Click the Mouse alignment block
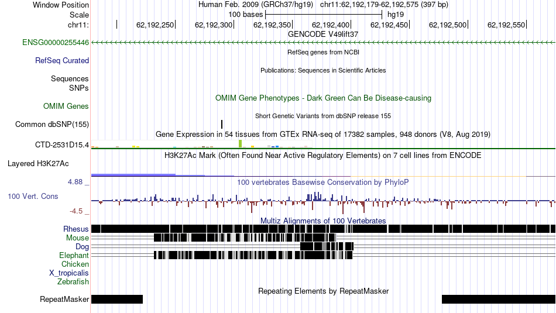556x313 pixels. (x=245, y=238)
